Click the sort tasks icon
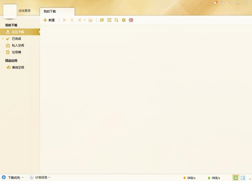Screen dimensions: 252x181 (x=102, y=20)
